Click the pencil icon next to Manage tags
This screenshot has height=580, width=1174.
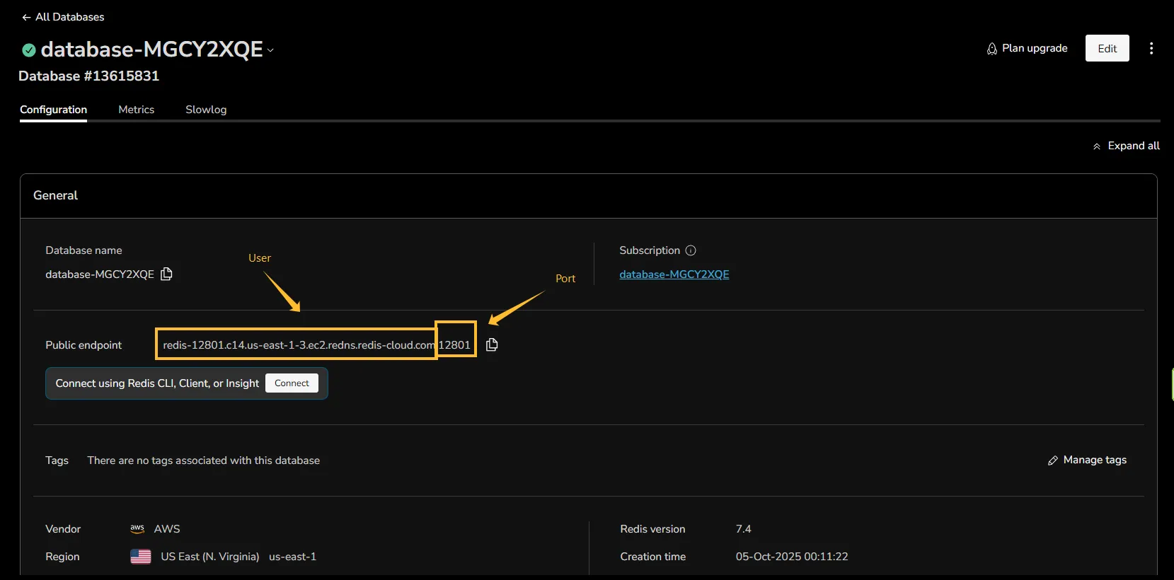(1052, 460)
